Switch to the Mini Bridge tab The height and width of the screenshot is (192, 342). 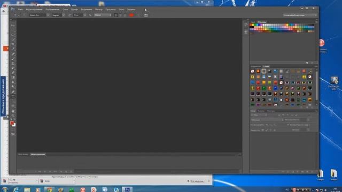pyautogui.click(x=23, y=154)
